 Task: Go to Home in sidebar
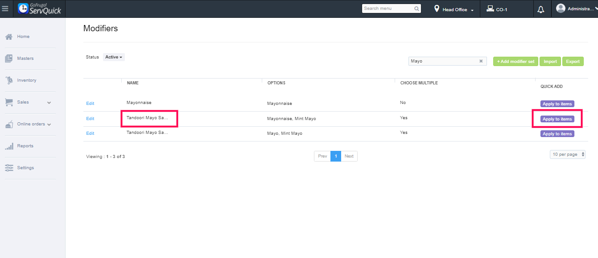click(x=23, y=37)
